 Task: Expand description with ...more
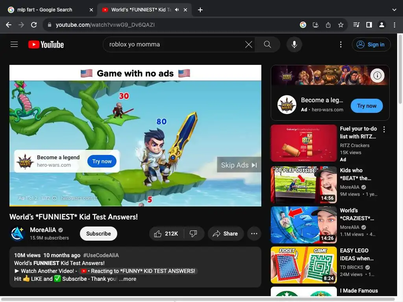(128, 279)
